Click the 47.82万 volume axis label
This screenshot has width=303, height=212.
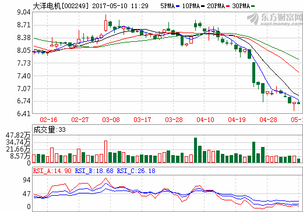[18, 135]
